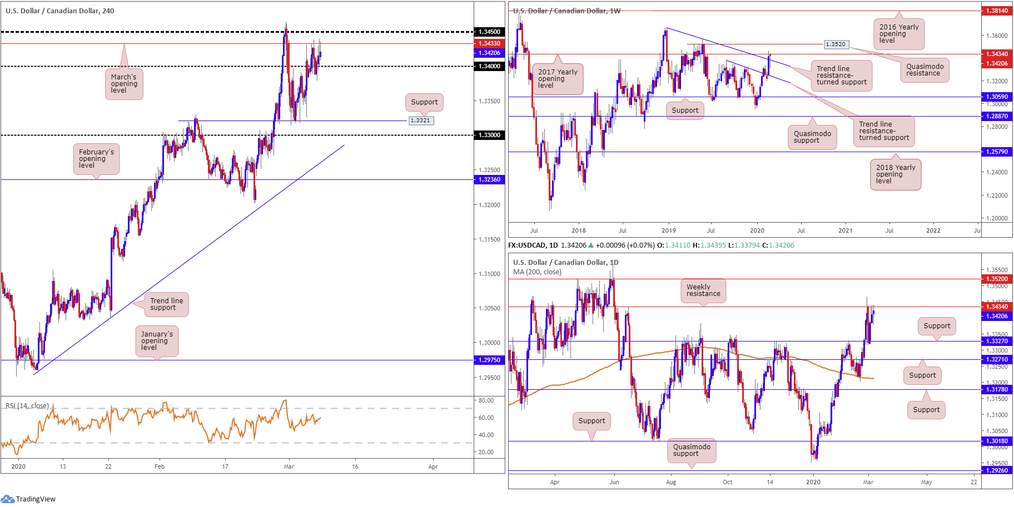1014x507 pixels.
Task: Click March's opening level annotation
Action: (124, 84)
